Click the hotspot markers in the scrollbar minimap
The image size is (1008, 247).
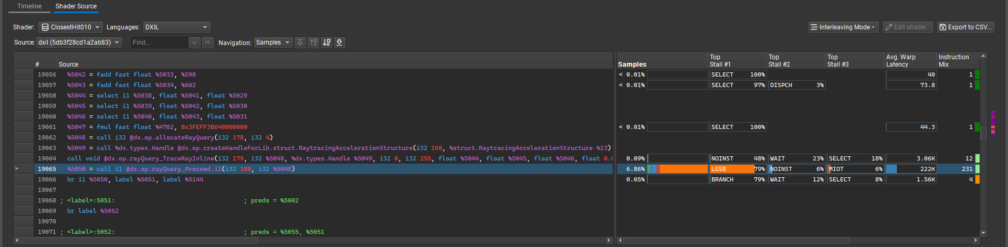[x=993, y=122]
